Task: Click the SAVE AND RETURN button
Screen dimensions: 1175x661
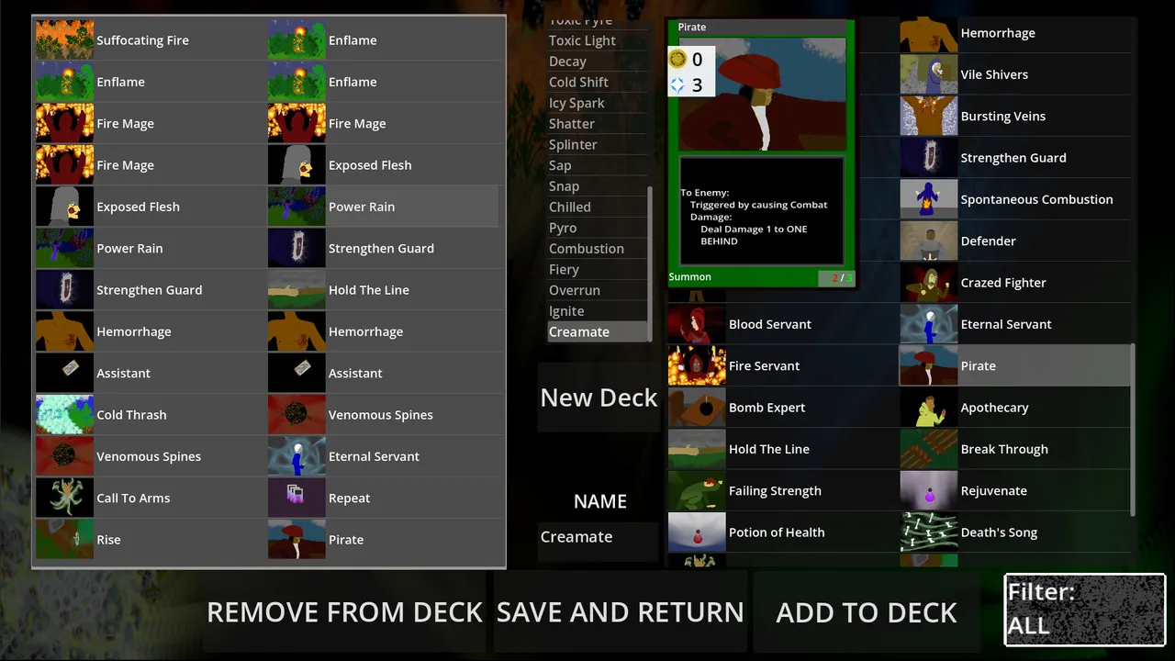Action: 621,612
